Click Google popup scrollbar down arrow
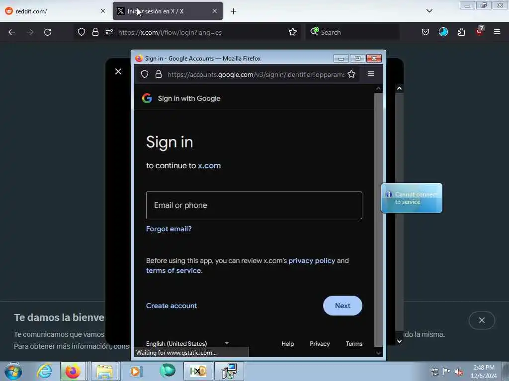Image resolution: width=509 pixels, height=381 pixels. point(378,353)
